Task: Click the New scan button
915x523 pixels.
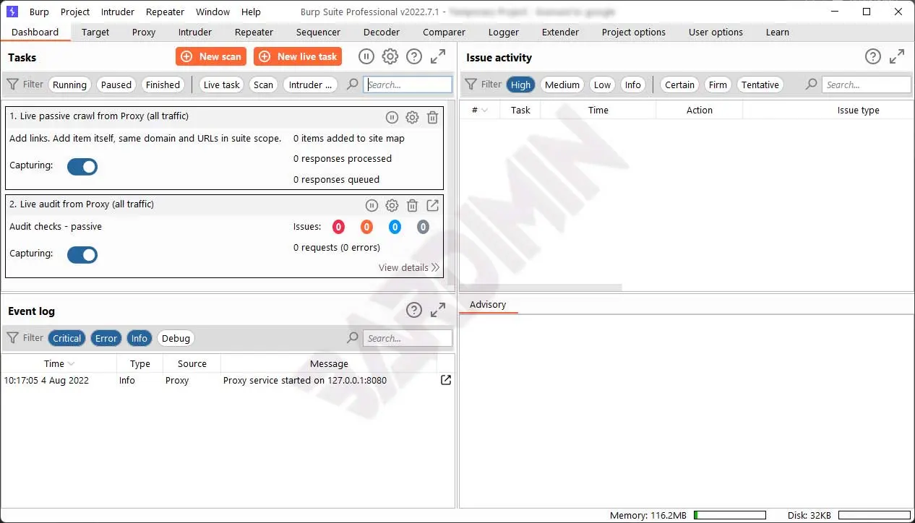Action: 211,56
